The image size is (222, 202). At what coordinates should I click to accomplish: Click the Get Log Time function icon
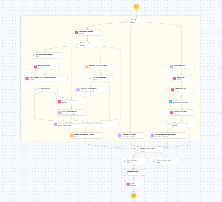174,78
